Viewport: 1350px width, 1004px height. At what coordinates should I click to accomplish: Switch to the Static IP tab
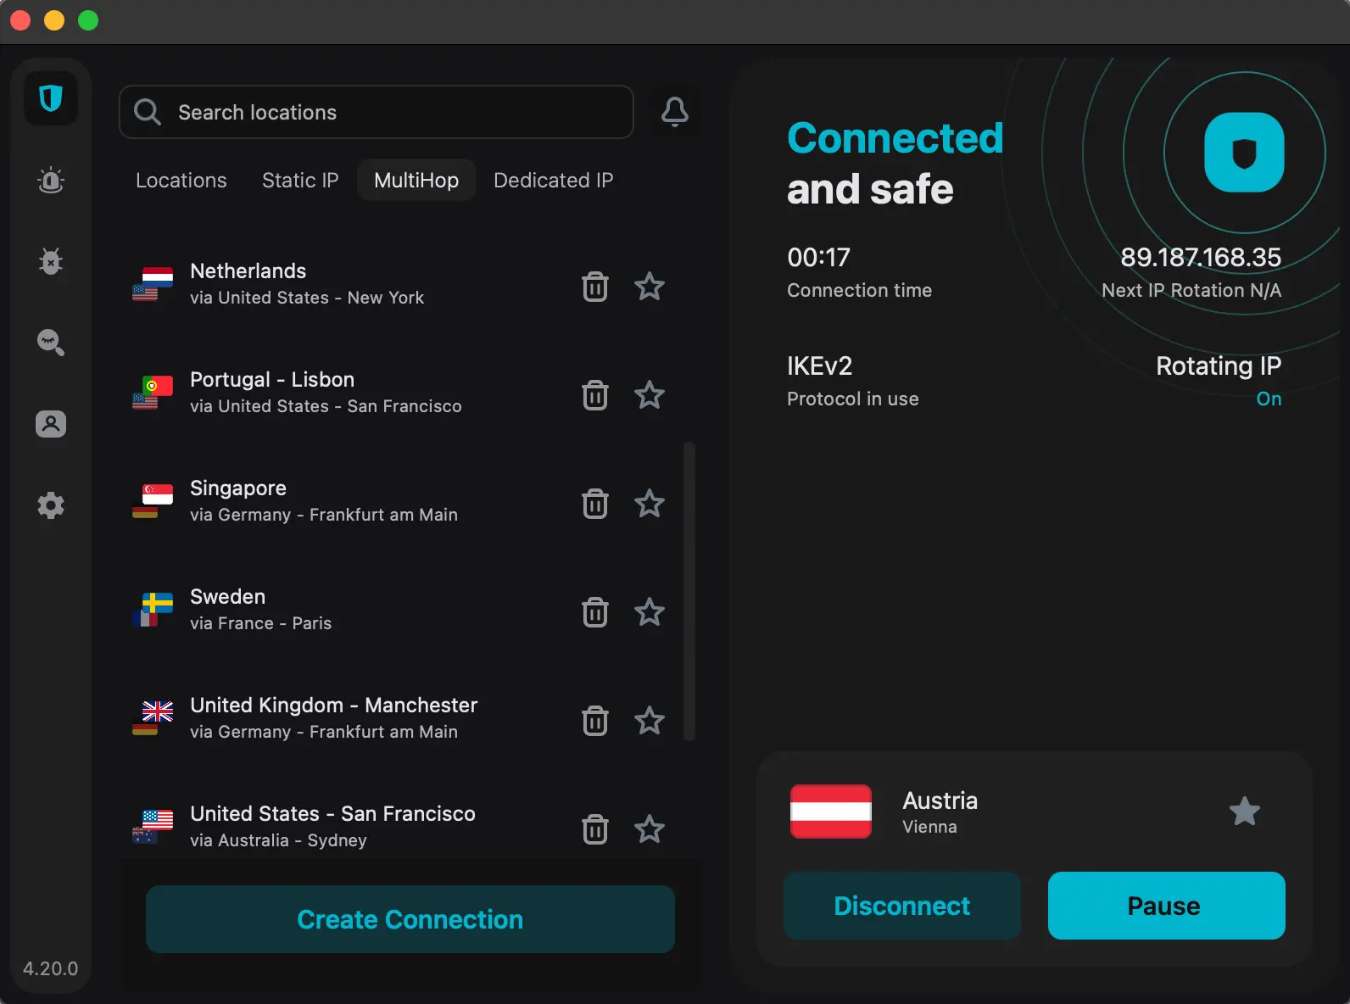tap(300, 181)
